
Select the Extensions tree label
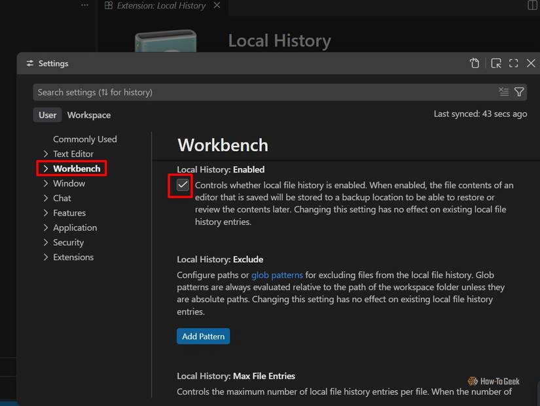pyautogui.click(x=73, y=258)
